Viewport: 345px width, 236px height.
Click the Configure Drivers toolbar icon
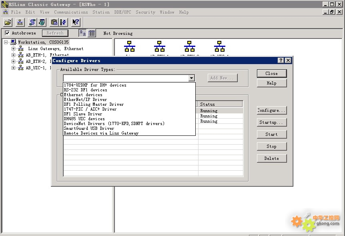[32, 22]
